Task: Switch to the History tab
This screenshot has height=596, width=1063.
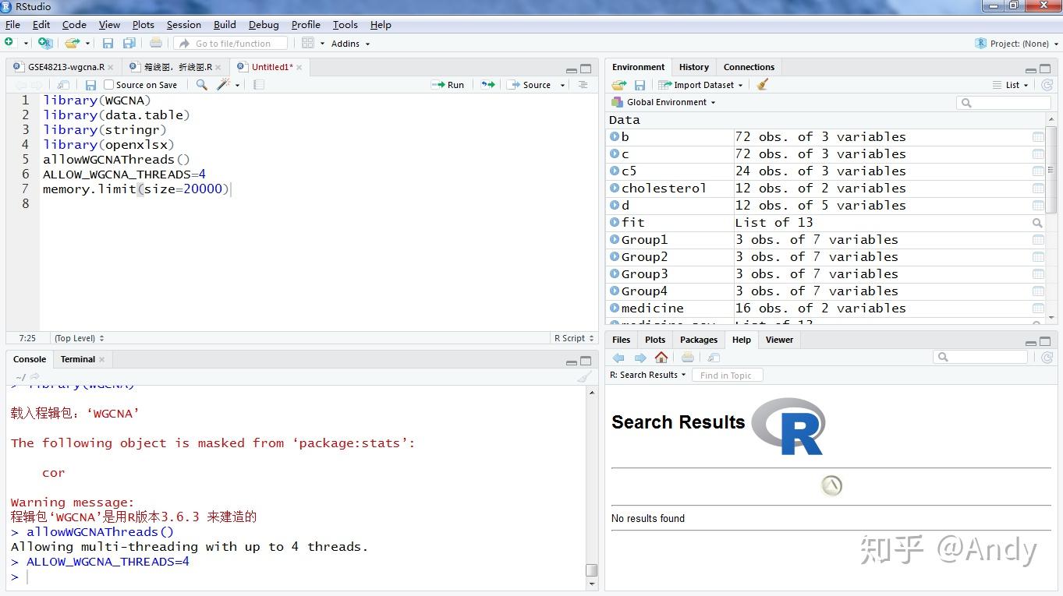Action: pyautogui.click(x=693, y=67)
